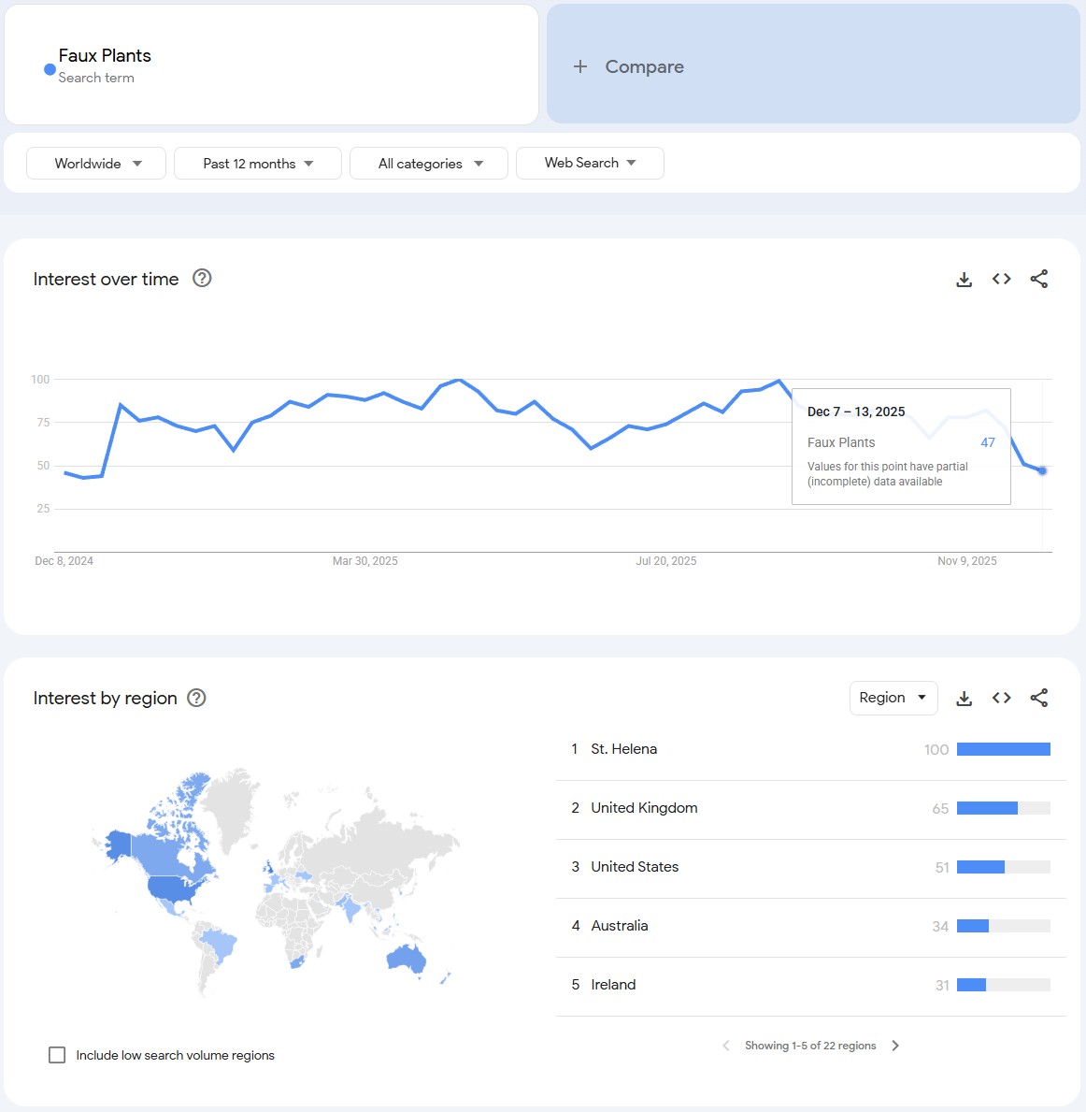Change the Web Search type dropdown
Image resolution: width=1086 pixels, height=1112 pixels.
coord(590,163)
